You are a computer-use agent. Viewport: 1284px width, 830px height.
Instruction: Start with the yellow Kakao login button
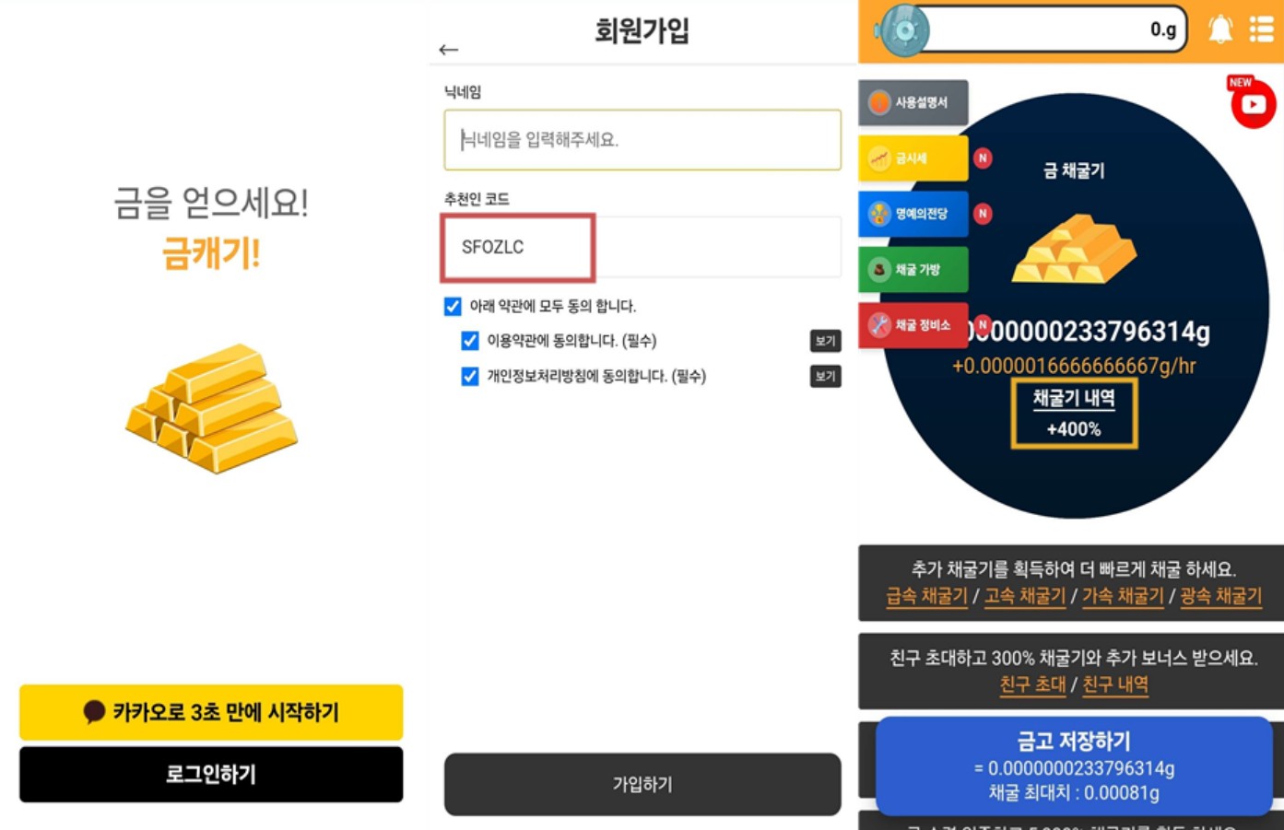point(211,712)
